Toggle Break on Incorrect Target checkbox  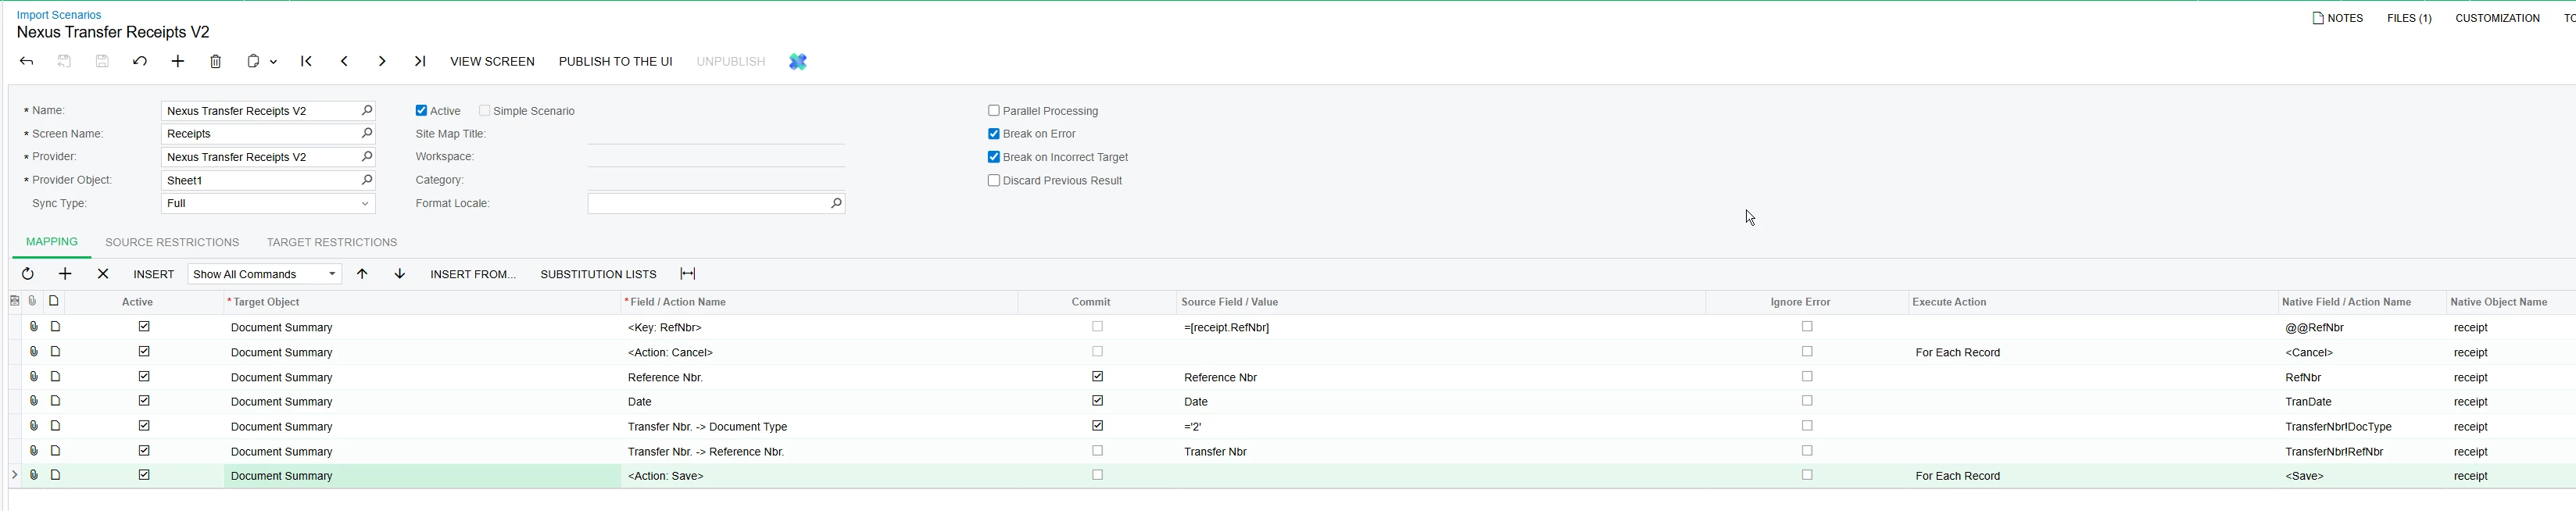point(994,157)
